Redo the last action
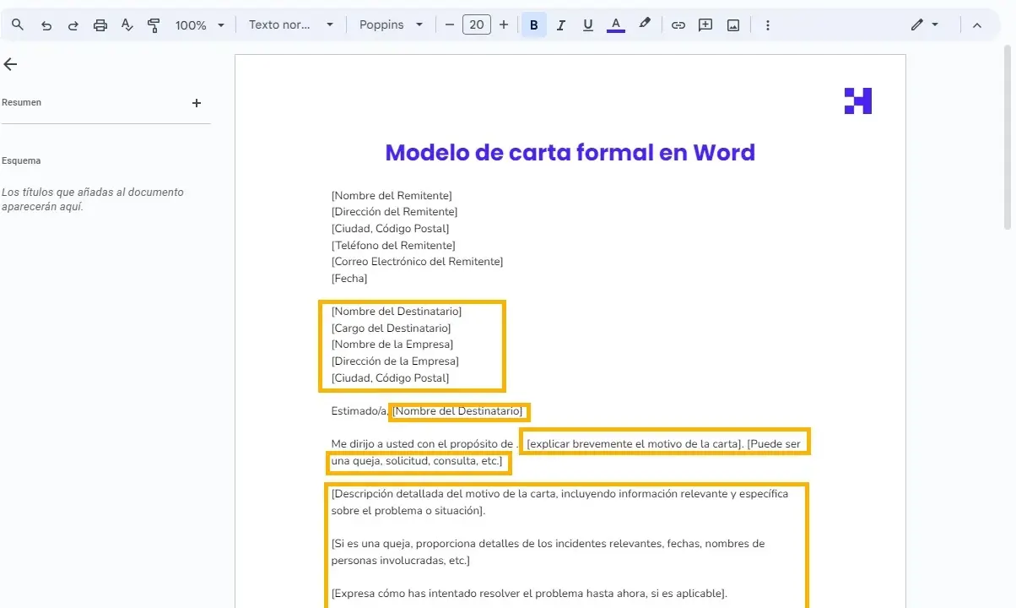This screenshot has height=608, width=1016. tap(73, 25)
